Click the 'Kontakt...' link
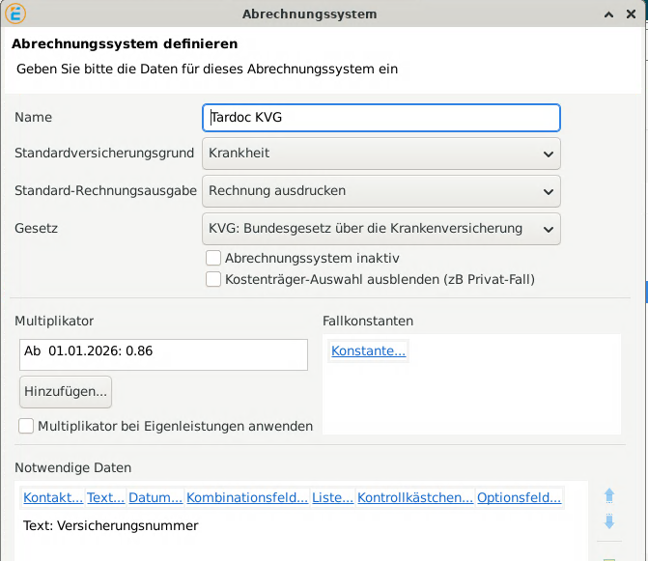648x561 pixels. (52, 498)
